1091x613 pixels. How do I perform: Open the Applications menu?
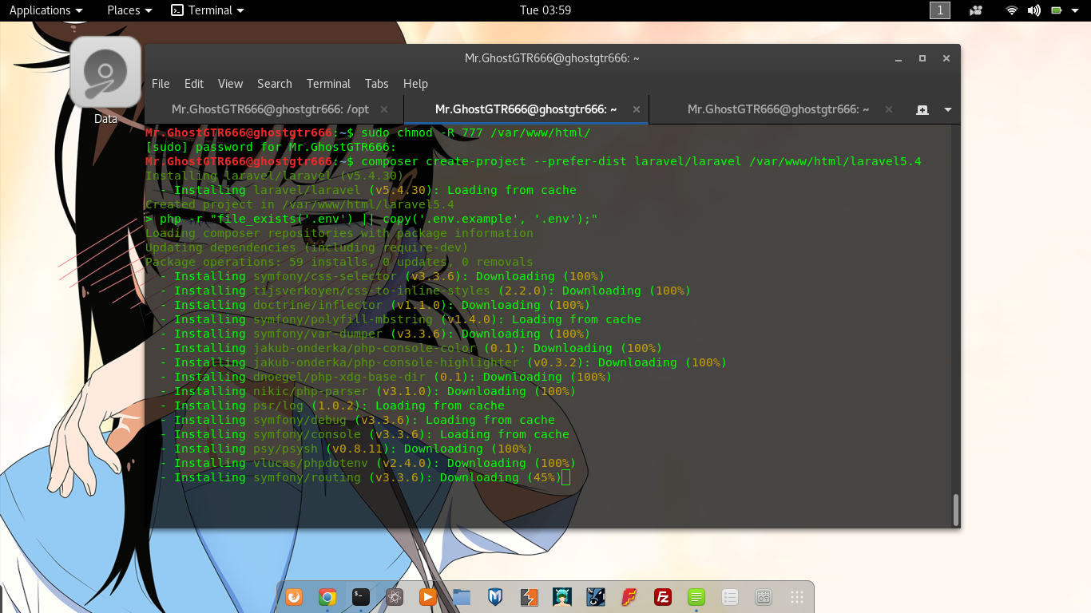click(x=46, y=10)
